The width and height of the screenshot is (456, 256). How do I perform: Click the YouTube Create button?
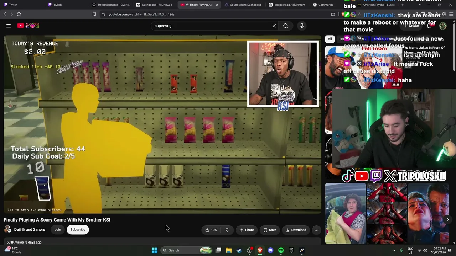pos(411,26)
